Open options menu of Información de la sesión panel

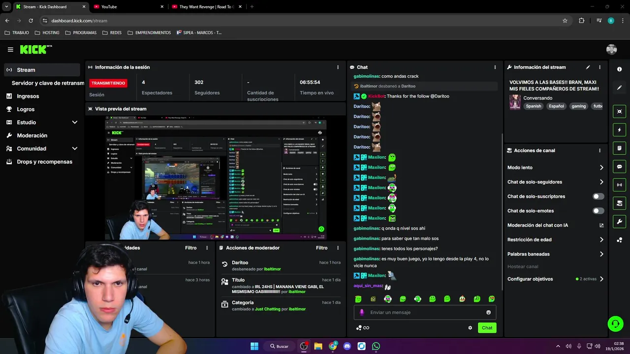click(x=338, y=67)
